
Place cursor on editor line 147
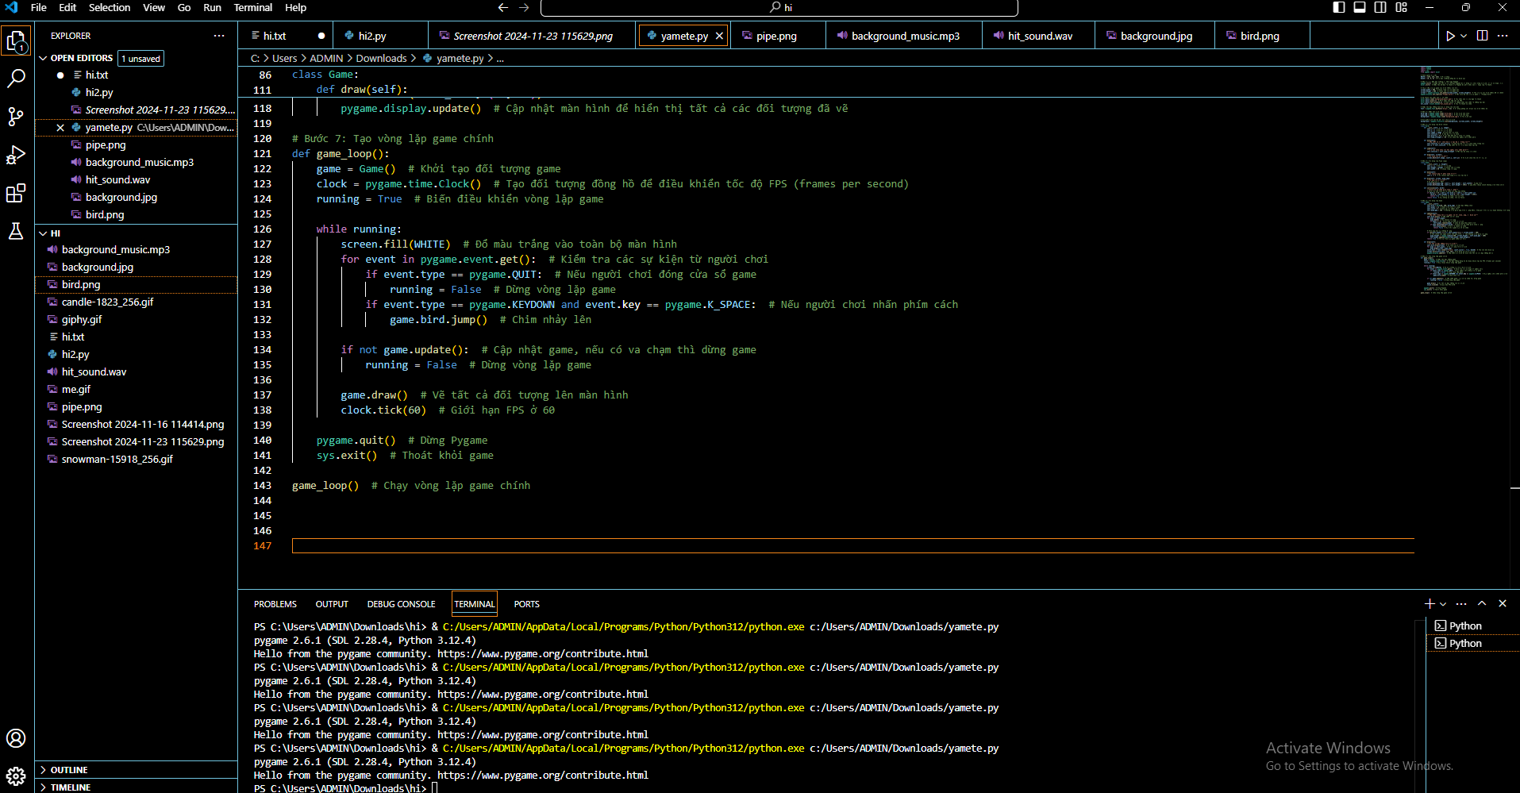(x=852, y=545)
